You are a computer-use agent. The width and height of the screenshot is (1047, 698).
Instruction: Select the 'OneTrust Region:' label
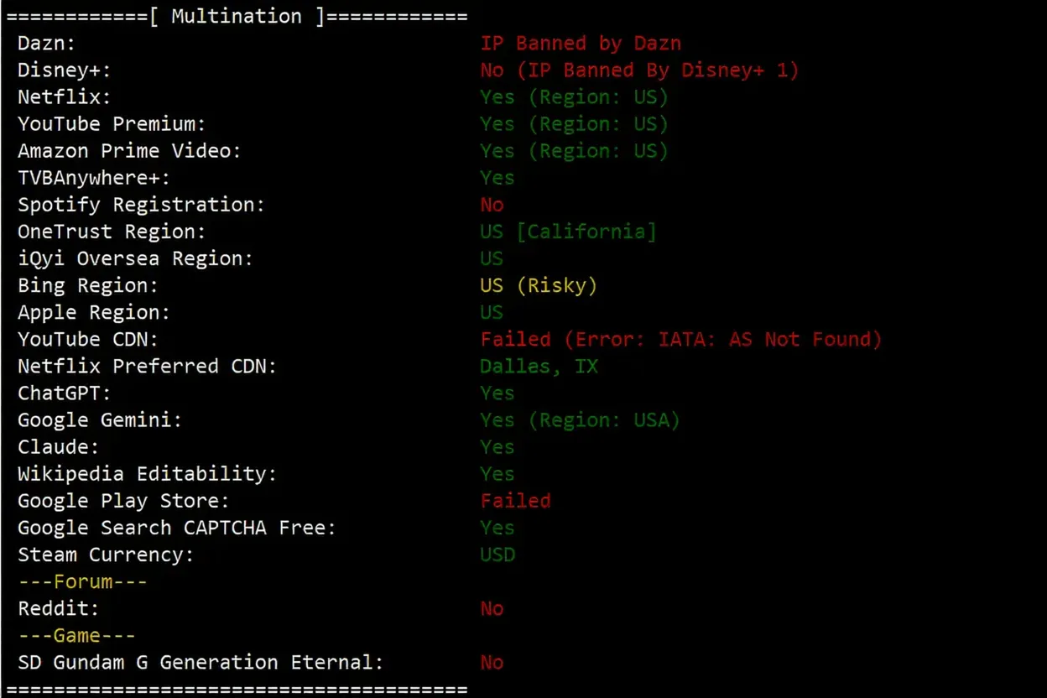click(112, 232)
